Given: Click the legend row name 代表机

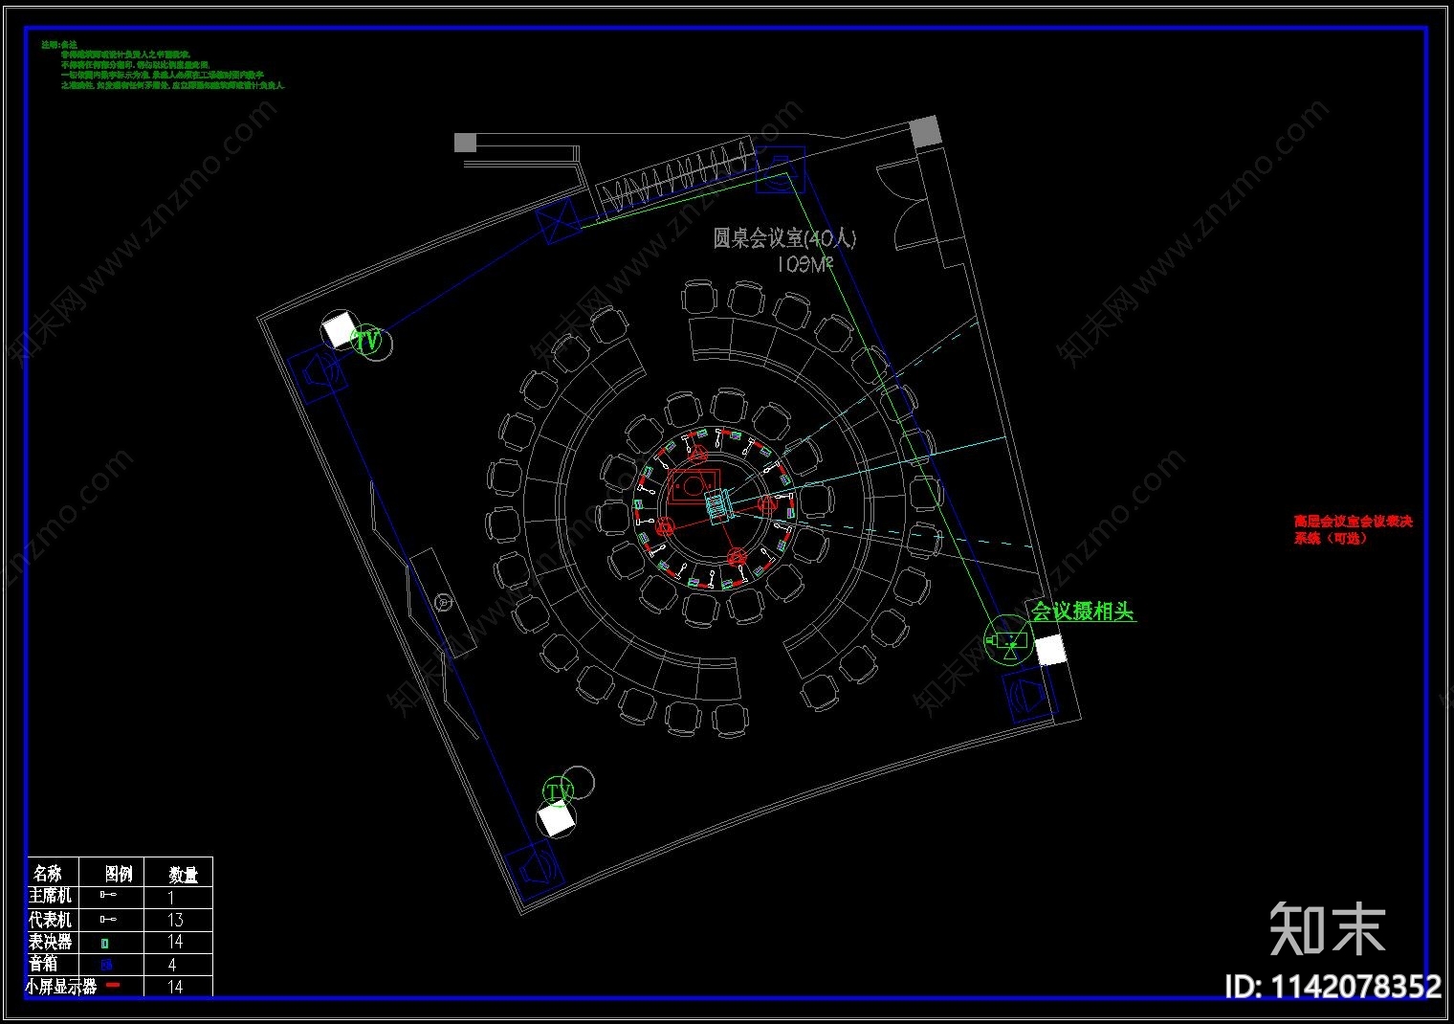Looking at the screenshot, I should click(50, 919).
